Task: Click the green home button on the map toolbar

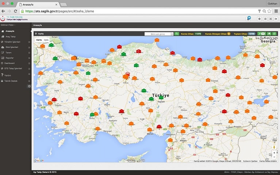Action: coord(269,34)
